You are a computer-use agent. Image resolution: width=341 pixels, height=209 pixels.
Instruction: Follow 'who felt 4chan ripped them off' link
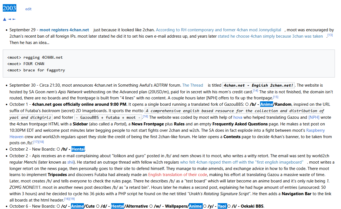click(242, 162)
